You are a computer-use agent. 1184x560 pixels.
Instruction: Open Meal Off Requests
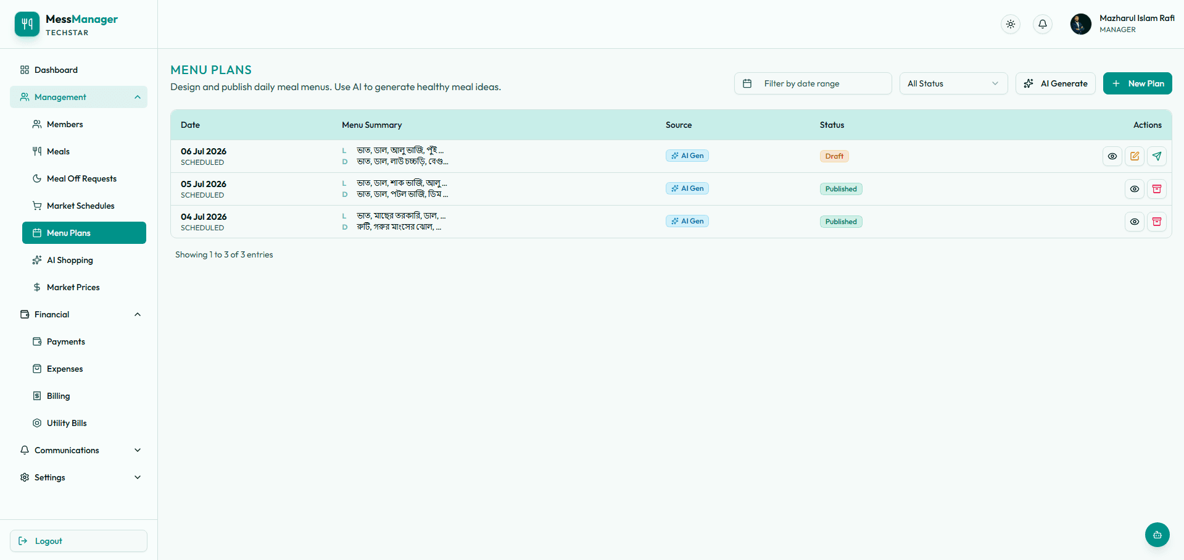coord(84,178)
